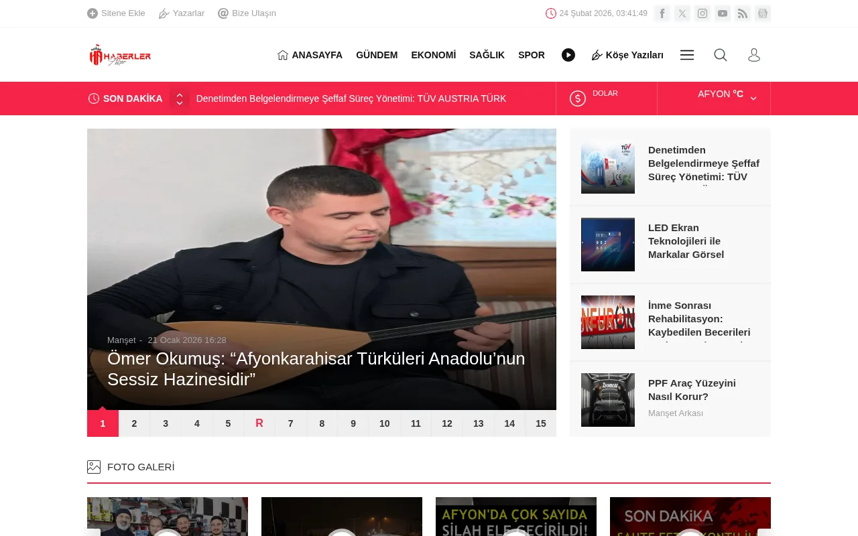858x536 pixels.
Task: Open the Facebook page icon
Action: coord(662,13)
